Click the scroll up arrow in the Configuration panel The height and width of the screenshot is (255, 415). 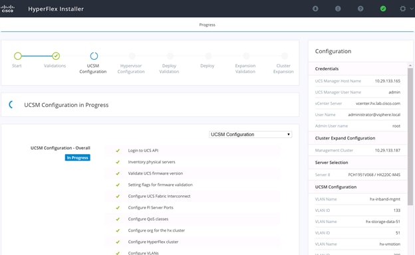(410, 65)
